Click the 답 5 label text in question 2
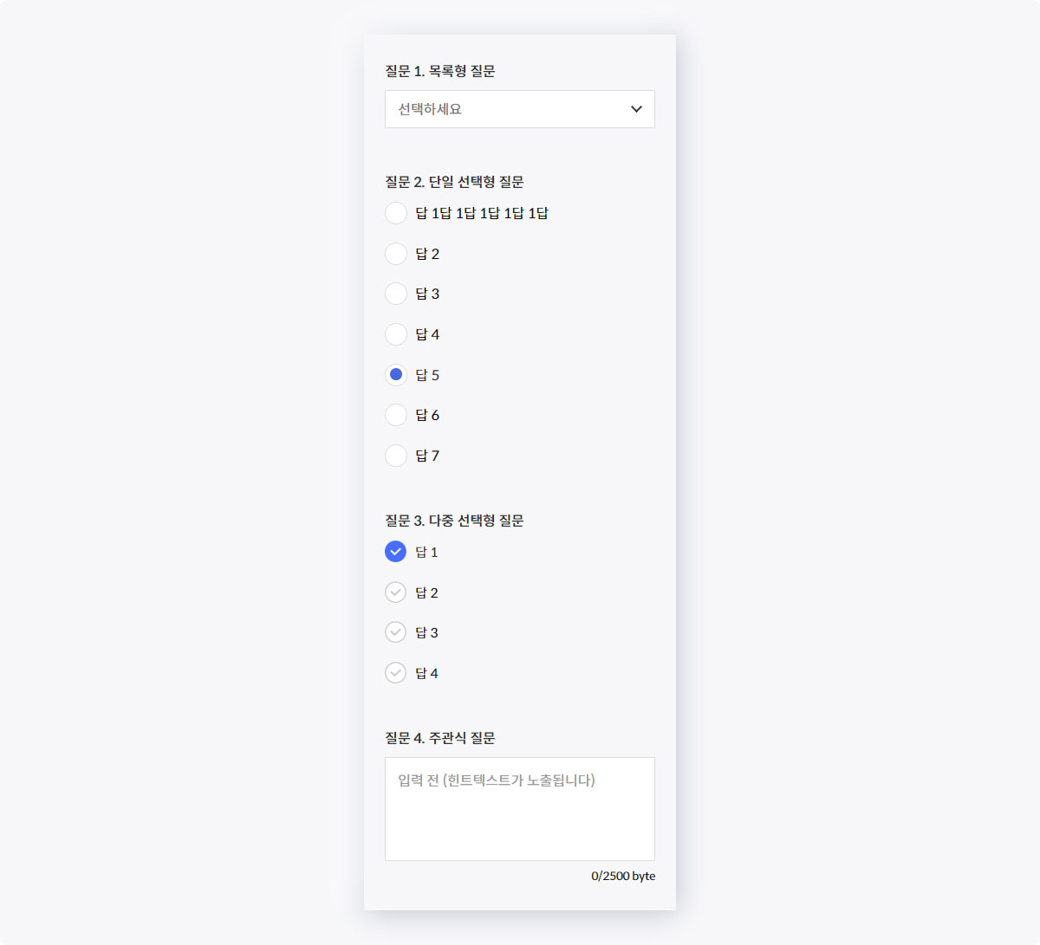 pos(427,375)
